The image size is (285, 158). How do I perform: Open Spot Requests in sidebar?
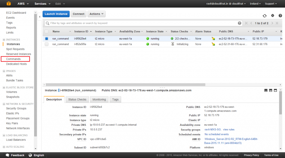click(15, 49)
